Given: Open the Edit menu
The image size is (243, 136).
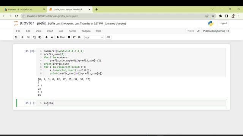Looking at the screenshot, I should (28, 31).
